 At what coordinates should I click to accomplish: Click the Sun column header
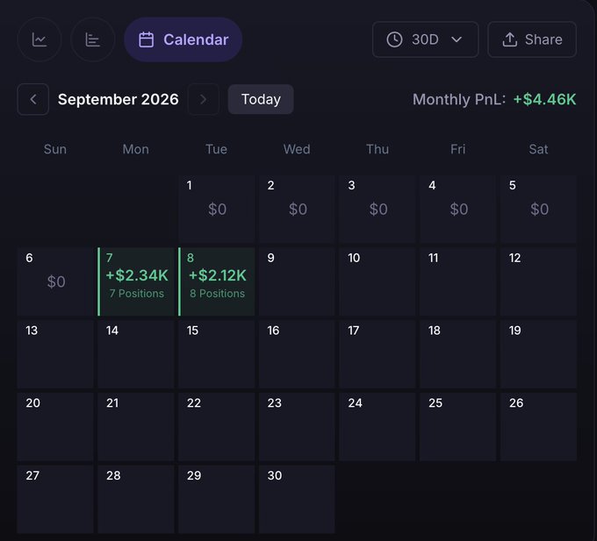click(55, 149)
